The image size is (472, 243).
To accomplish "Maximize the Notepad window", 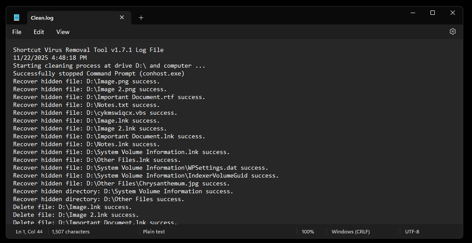I will click(x=432, y=13).
